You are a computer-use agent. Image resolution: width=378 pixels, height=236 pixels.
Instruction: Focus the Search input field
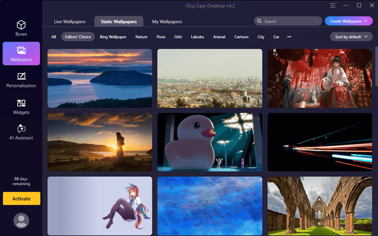point(288,21)
